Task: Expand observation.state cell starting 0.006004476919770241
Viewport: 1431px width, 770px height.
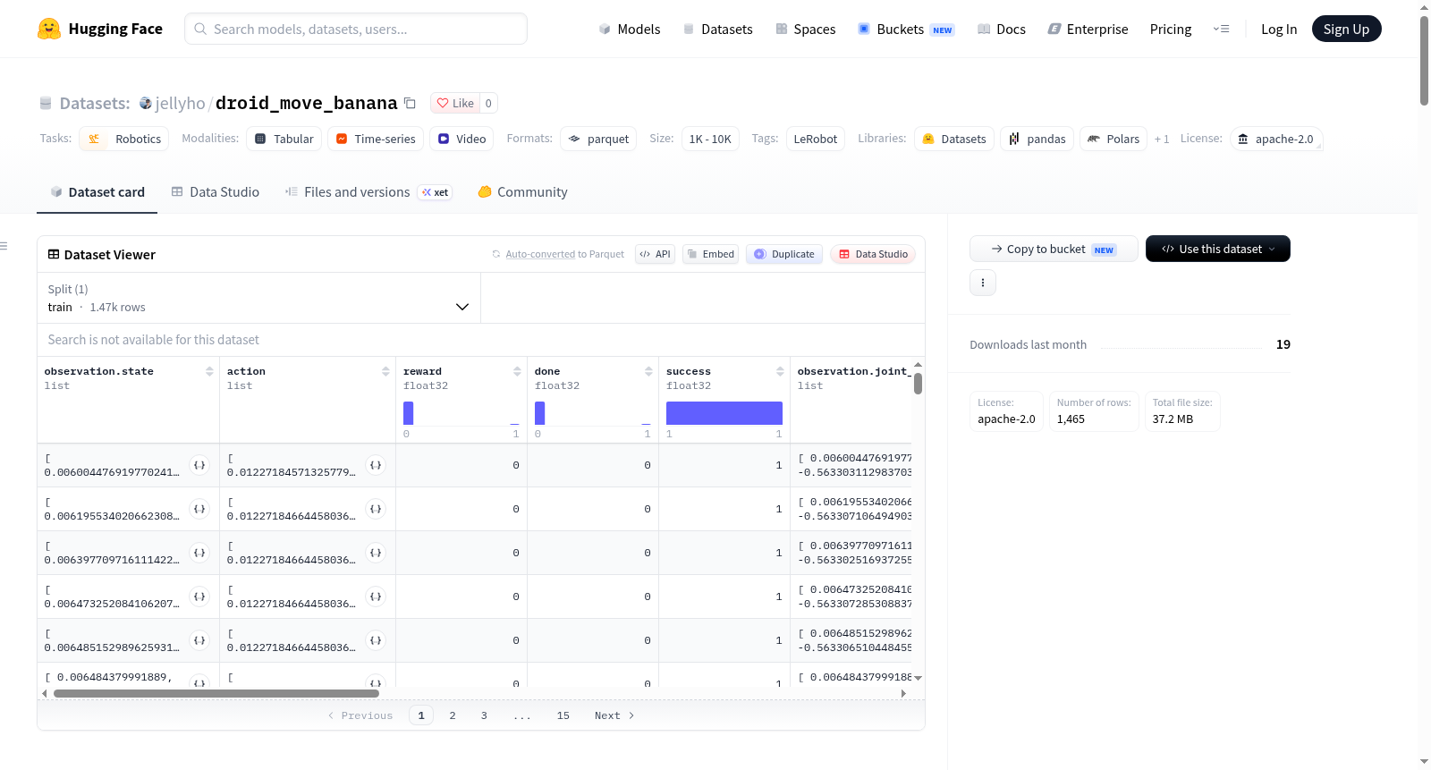Action: pos(199,465)
